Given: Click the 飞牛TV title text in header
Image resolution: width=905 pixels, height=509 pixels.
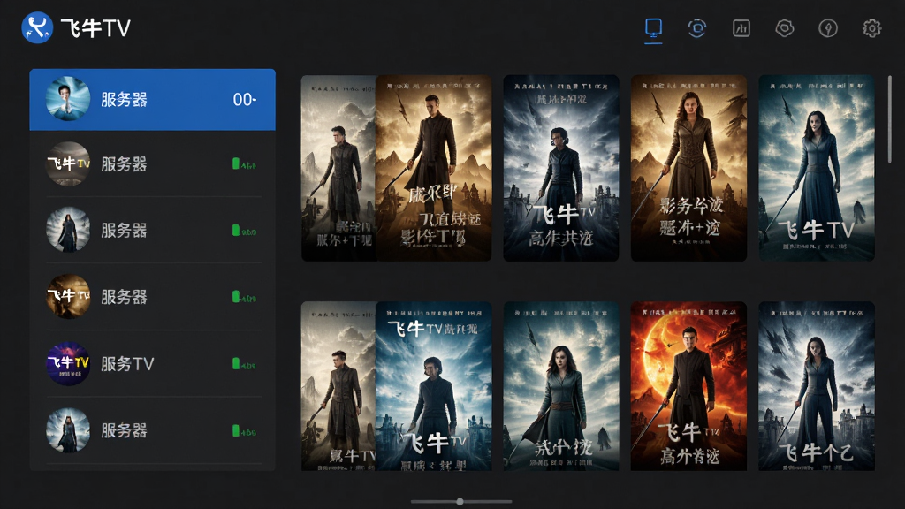Looking at the screenshot, I should tap(95, 28).
